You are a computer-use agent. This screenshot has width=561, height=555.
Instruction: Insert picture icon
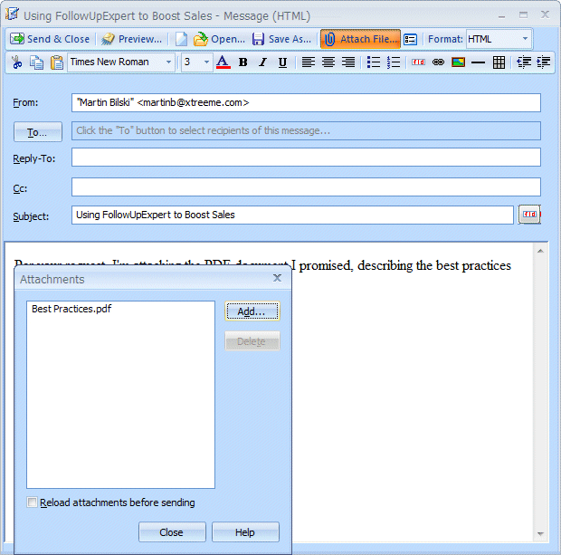[459, 62]
